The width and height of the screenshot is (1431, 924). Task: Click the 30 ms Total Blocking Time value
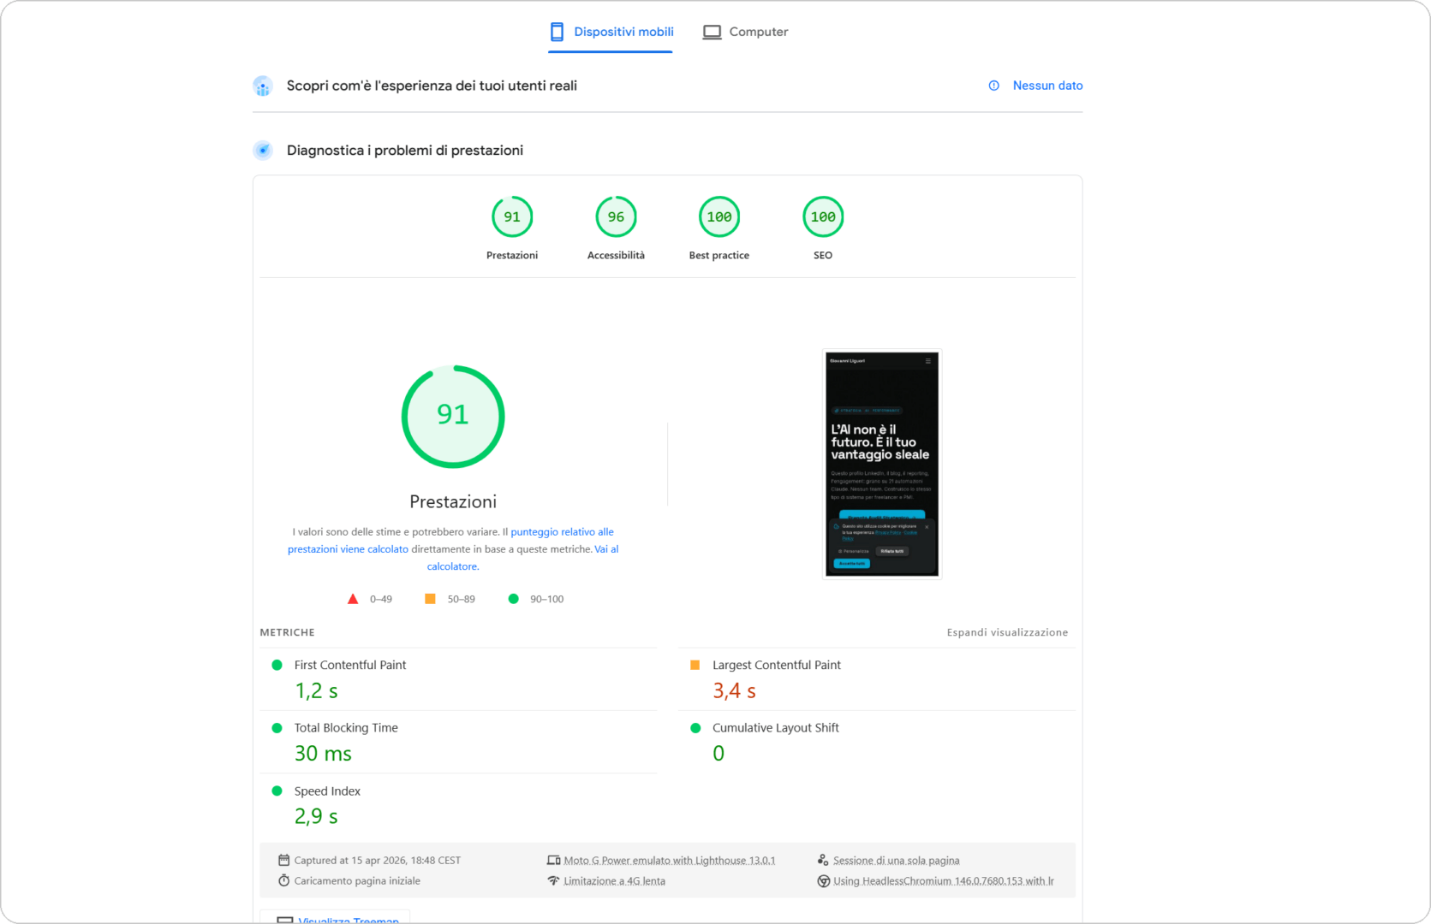(323, 754)
